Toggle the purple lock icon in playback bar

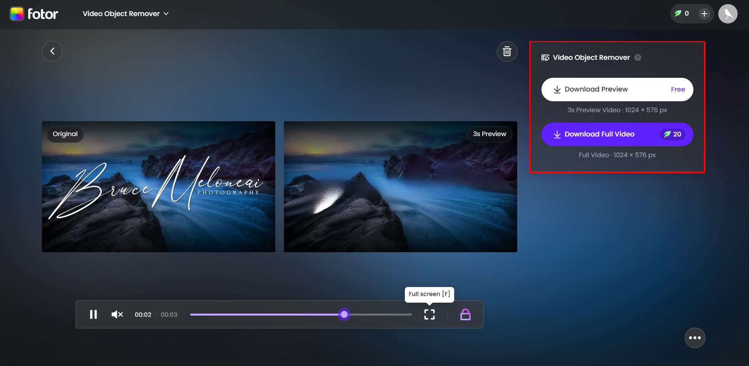465,314
